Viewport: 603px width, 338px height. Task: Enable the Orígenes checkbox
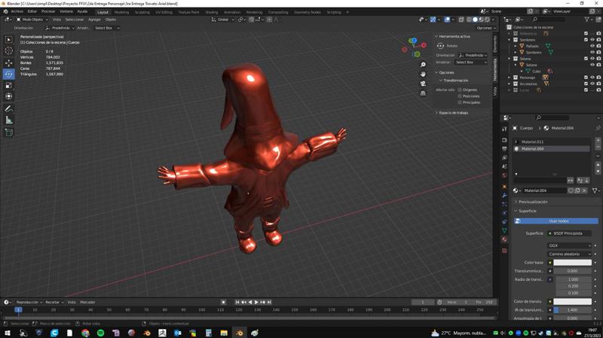pos(460,90)
